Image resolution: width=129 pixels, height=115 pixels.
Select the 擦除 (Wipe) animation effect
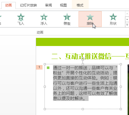coord(90,19)
